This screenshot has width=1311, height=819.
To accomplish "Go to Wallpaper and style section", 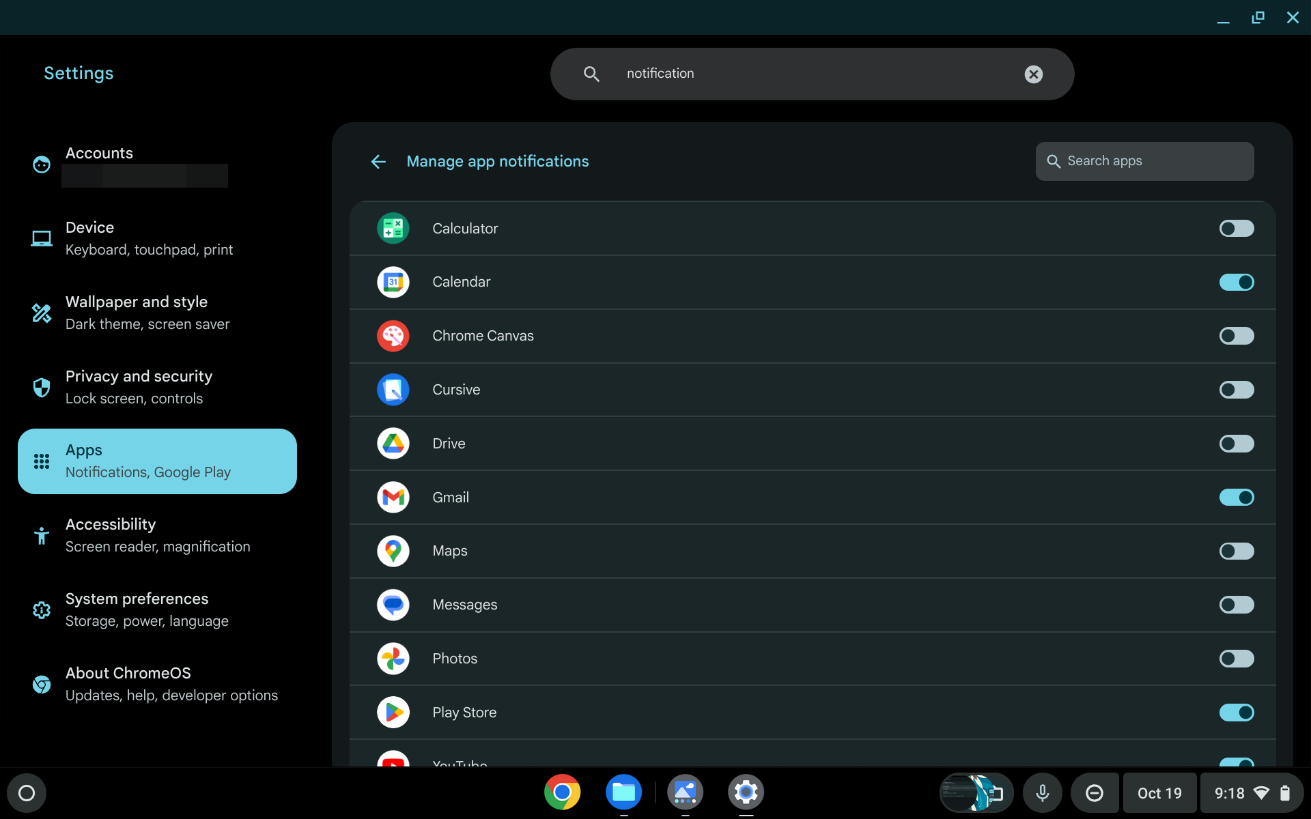I will point(157,313).
